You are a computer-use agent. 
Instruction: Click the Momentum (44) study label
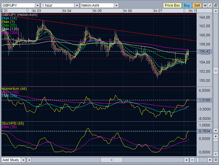point(14,89)
